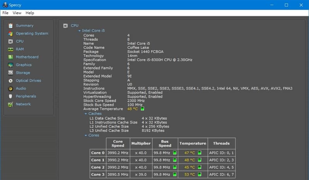309x180 pixels.
Task: Click the Instructions list starting with MMX
Action: 210,89
